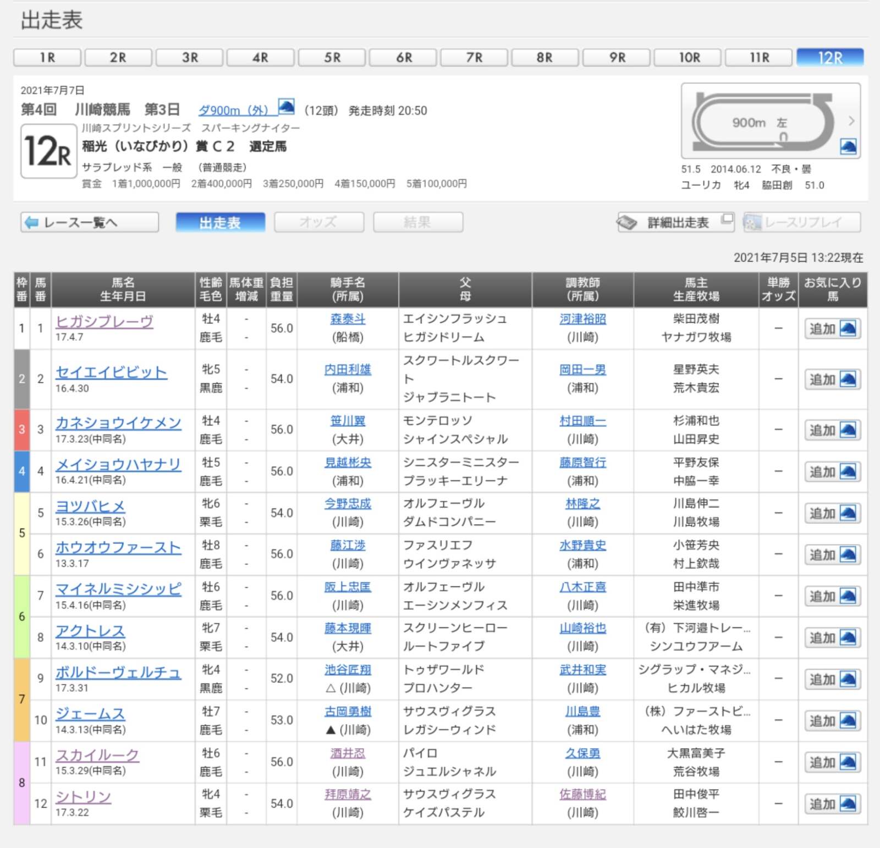880x848 pixels.
Task: Click the 12R race number badge
Action: (x=48, y=151)
